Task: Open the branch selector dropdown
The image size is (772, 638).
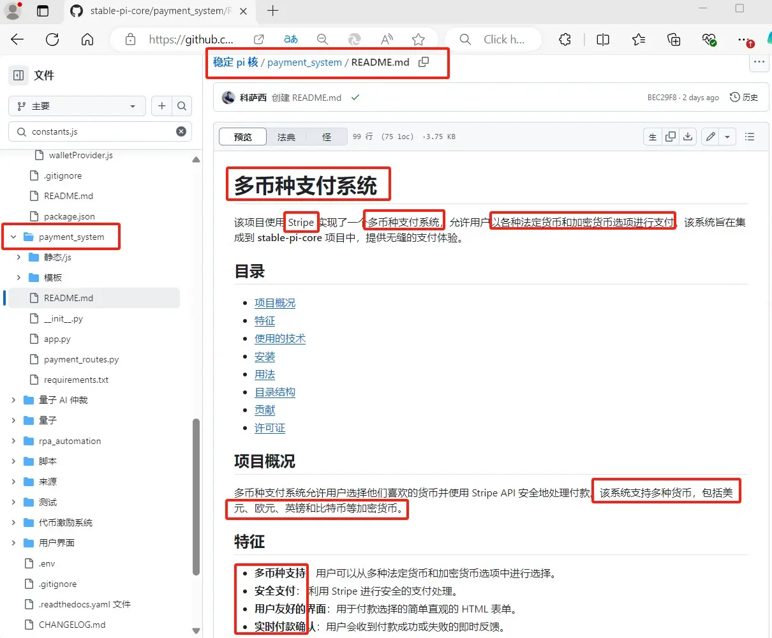Action: (77, 106)
